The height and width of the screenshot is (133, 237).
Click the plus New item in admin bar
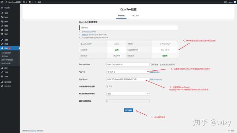[38, 2]
